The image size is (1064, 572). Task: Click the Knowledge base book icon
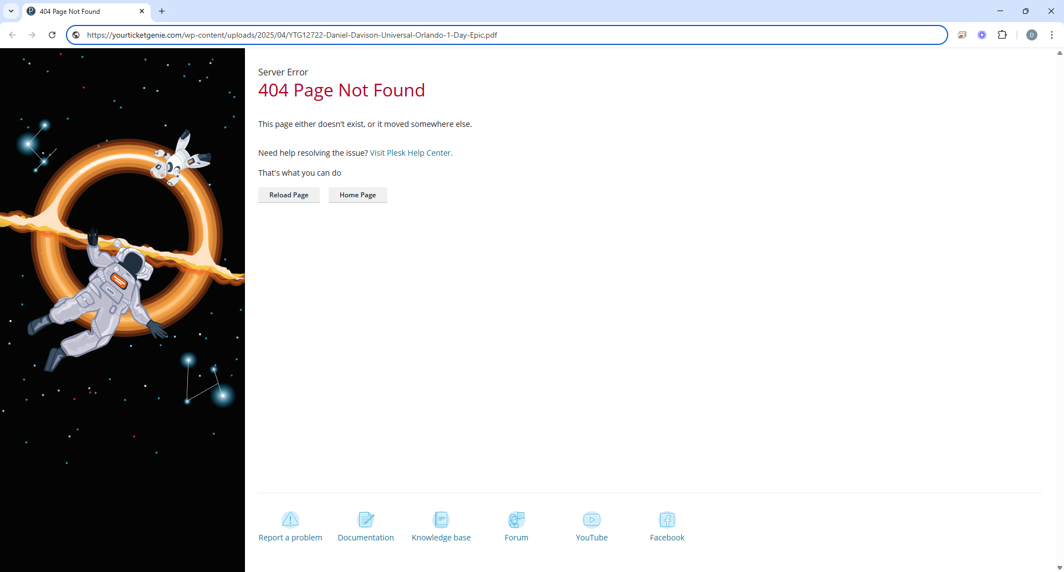click(x=441, y=519)
